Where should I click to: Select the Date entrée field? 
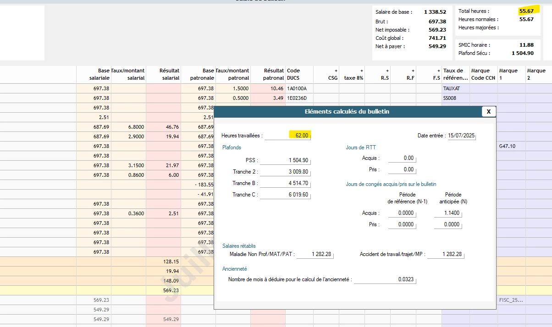point(461,136)
